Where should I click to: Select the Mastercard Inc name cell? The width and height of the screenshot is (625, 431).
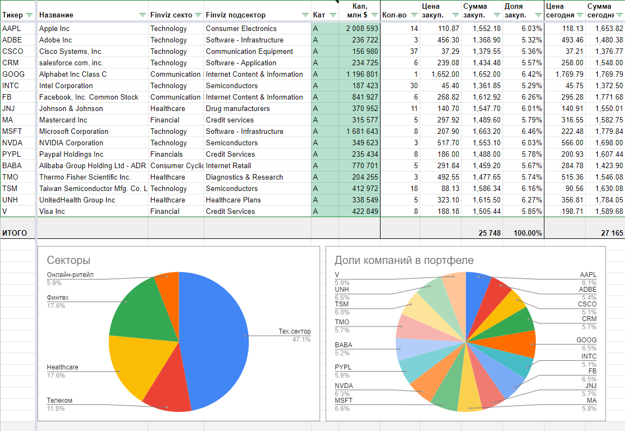[x=93, y=120]
